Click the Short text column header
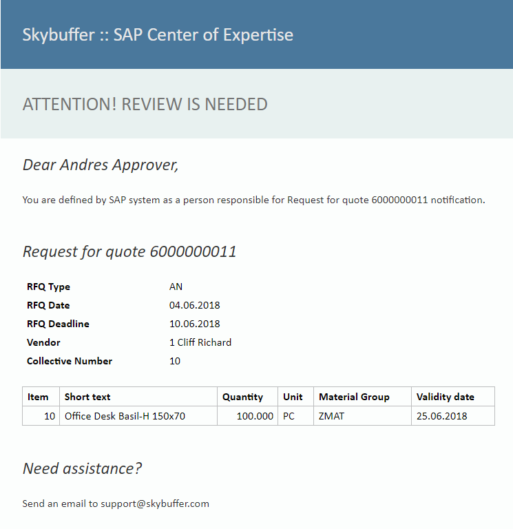The height and width of the screenshot is (529, 513). click(87, 397)
